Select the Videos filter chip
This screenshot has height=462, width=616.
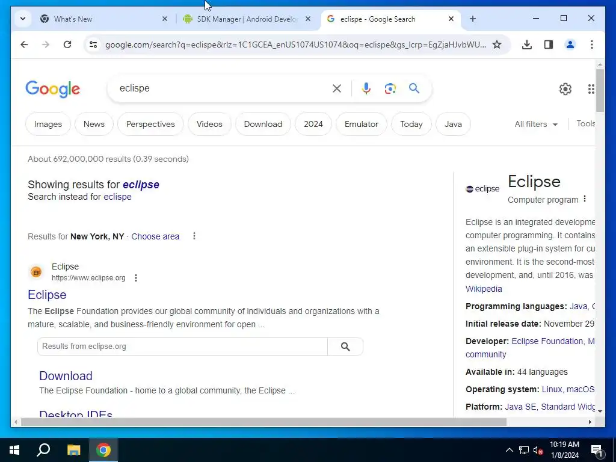(x=209, y=124)
